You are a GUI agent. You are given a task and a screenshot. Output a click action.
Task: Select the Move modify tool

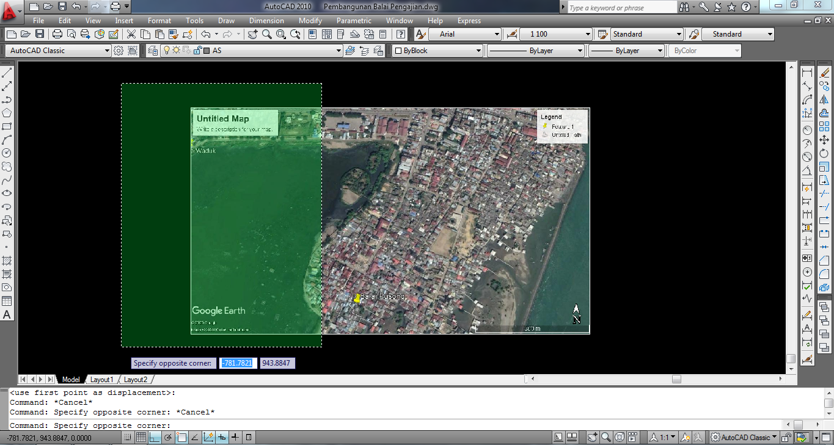(x=824, y=140)
